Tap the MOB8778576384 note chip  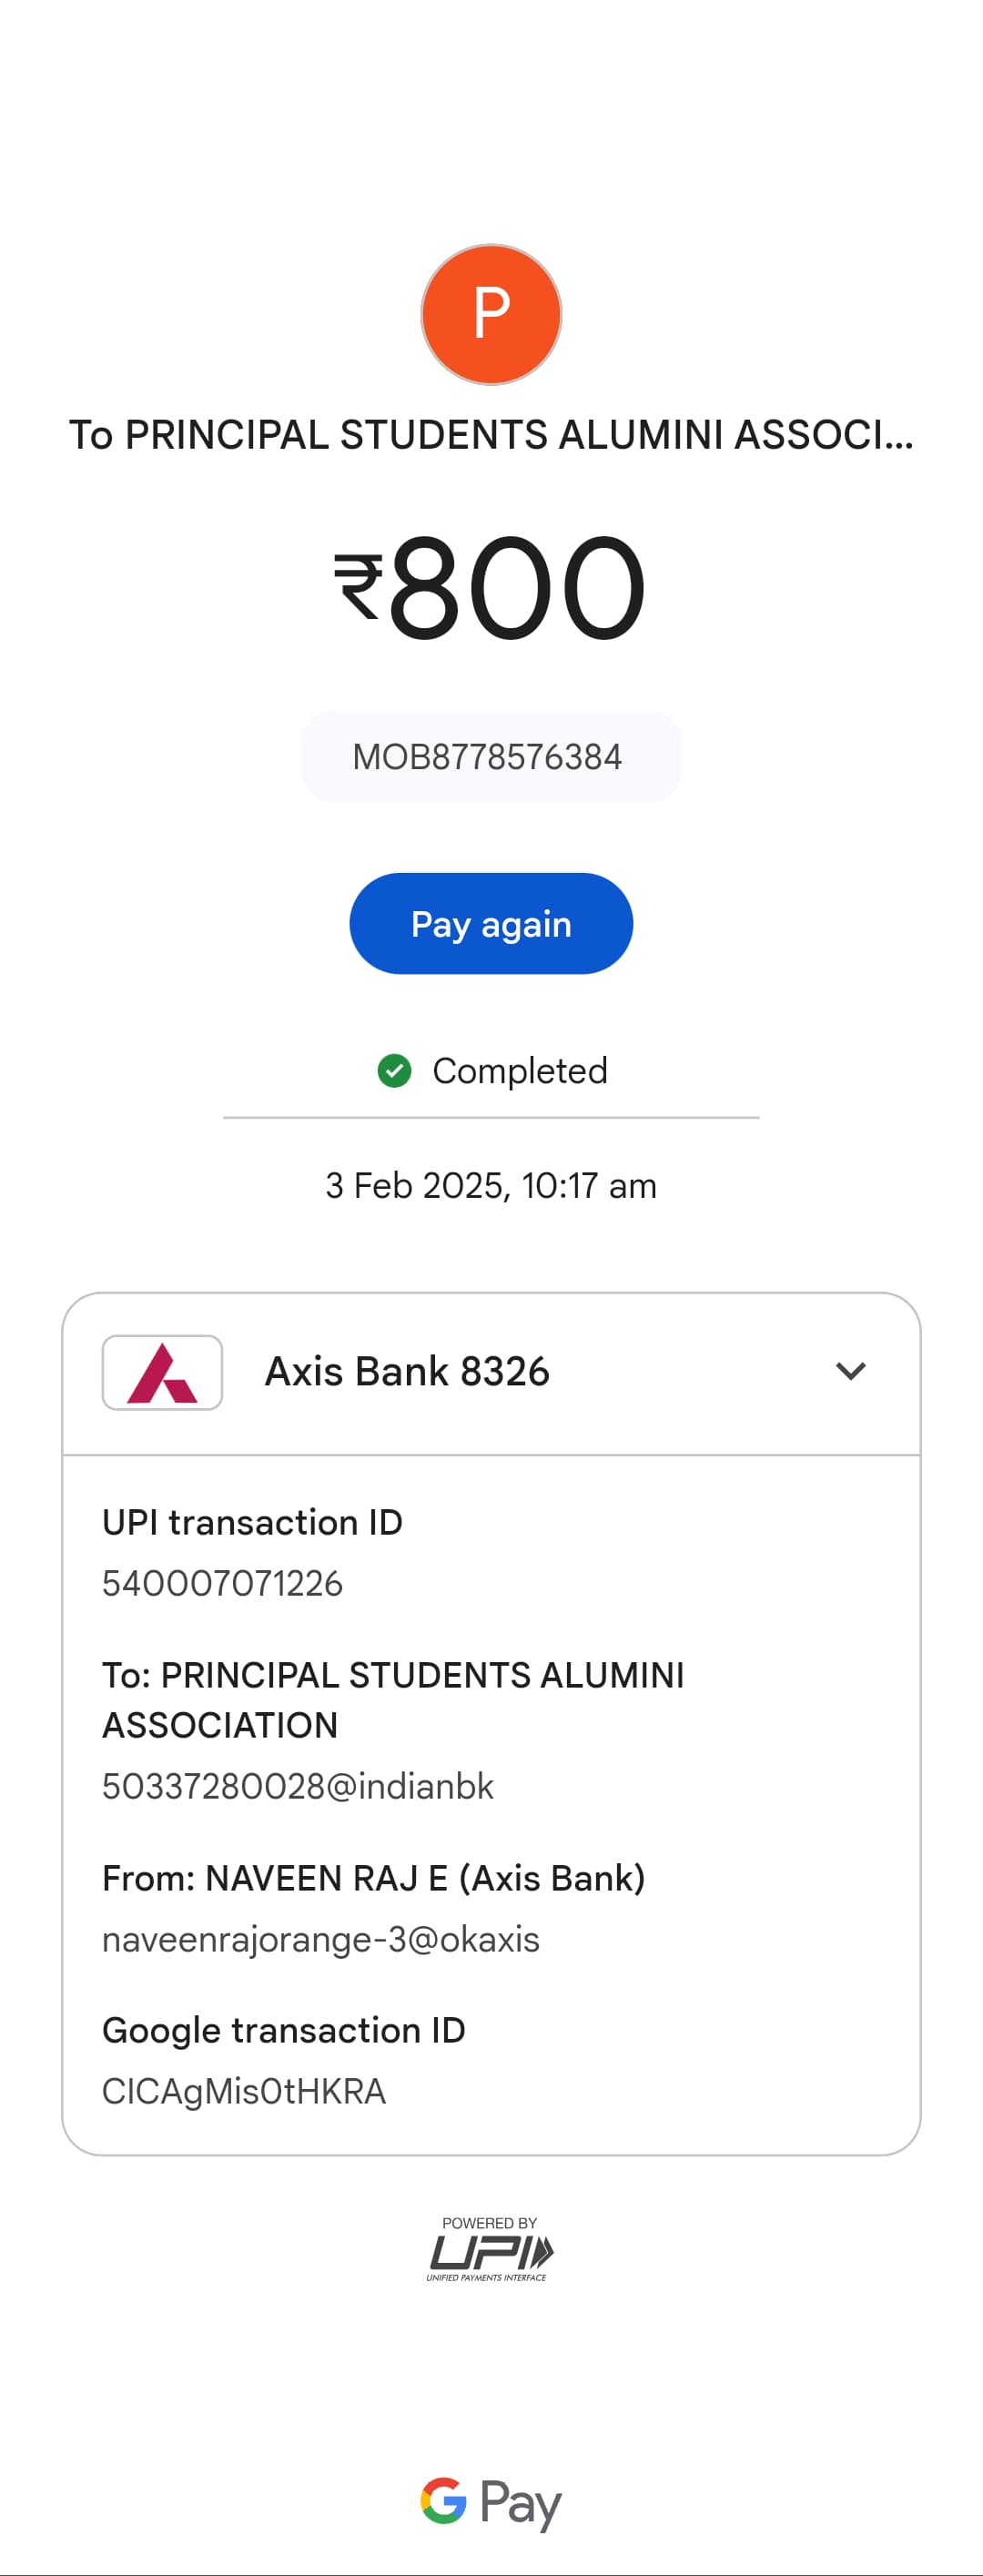pyautogui.click(x=491, y=756)
